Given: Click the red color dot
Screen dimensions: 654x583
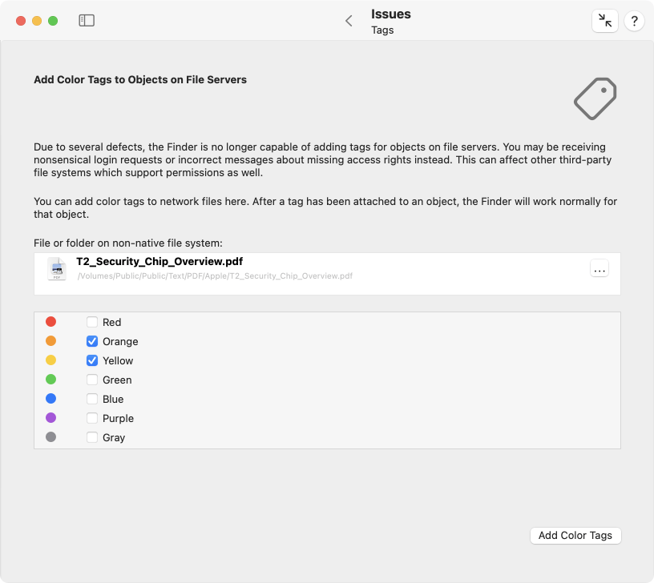Looking at the screenshot, I should pyautogui.click(x=50, y=322).
